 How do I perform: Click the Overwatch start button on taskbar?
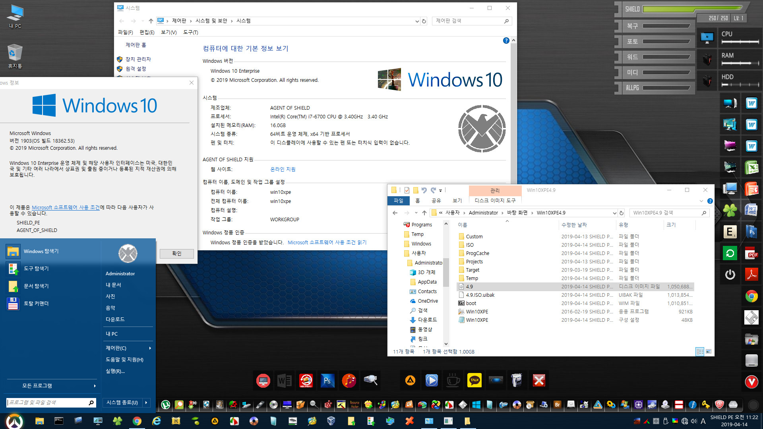click(x=14, y=421)
